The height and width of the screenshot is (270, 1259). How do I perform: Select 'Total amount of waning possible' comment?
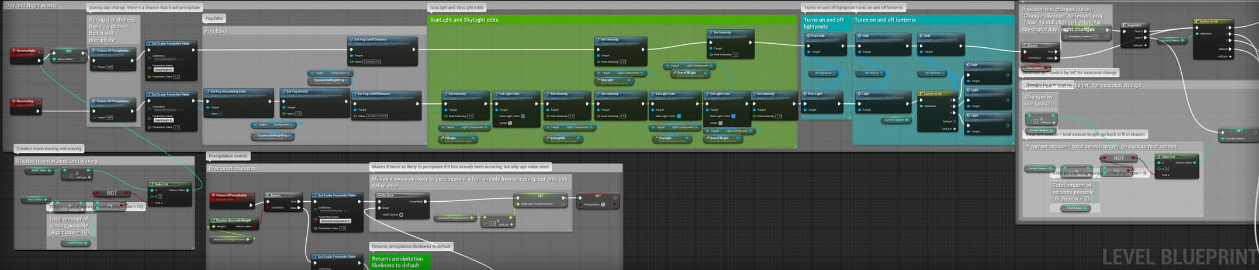69,226
